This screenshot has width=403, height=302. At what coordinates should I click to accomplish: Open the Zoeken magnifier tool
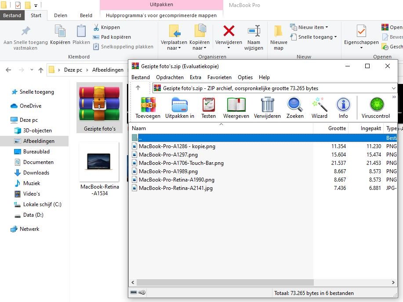pos(295,108)
